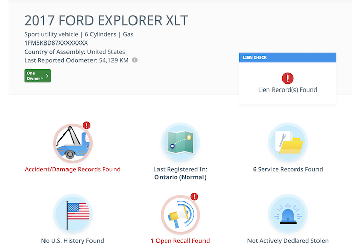Open the Lien Check header
363x247 pixels.
click(x=287, y=57)
